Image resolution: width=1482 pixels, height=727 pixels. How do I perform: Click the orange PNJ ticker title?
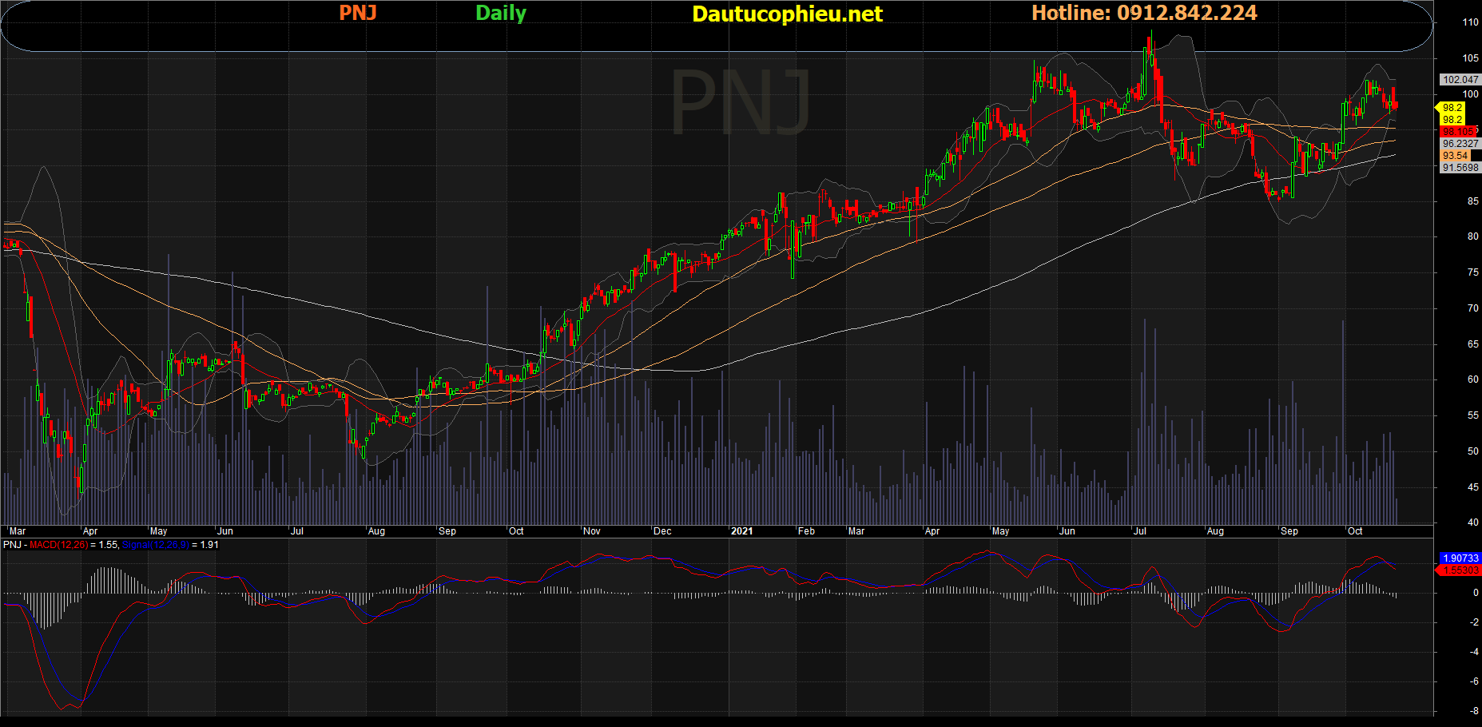357,13
